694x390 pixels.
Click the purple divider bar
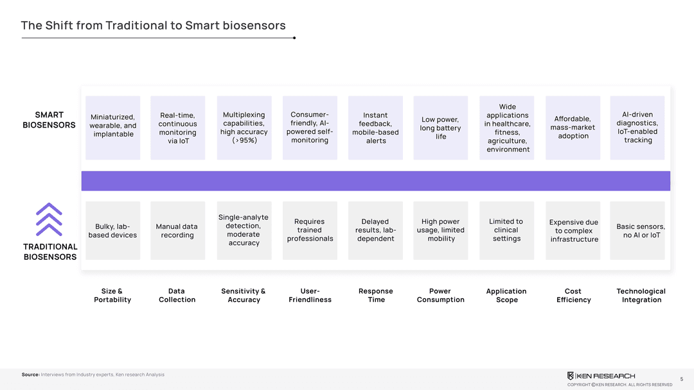[x=375, y=181]
